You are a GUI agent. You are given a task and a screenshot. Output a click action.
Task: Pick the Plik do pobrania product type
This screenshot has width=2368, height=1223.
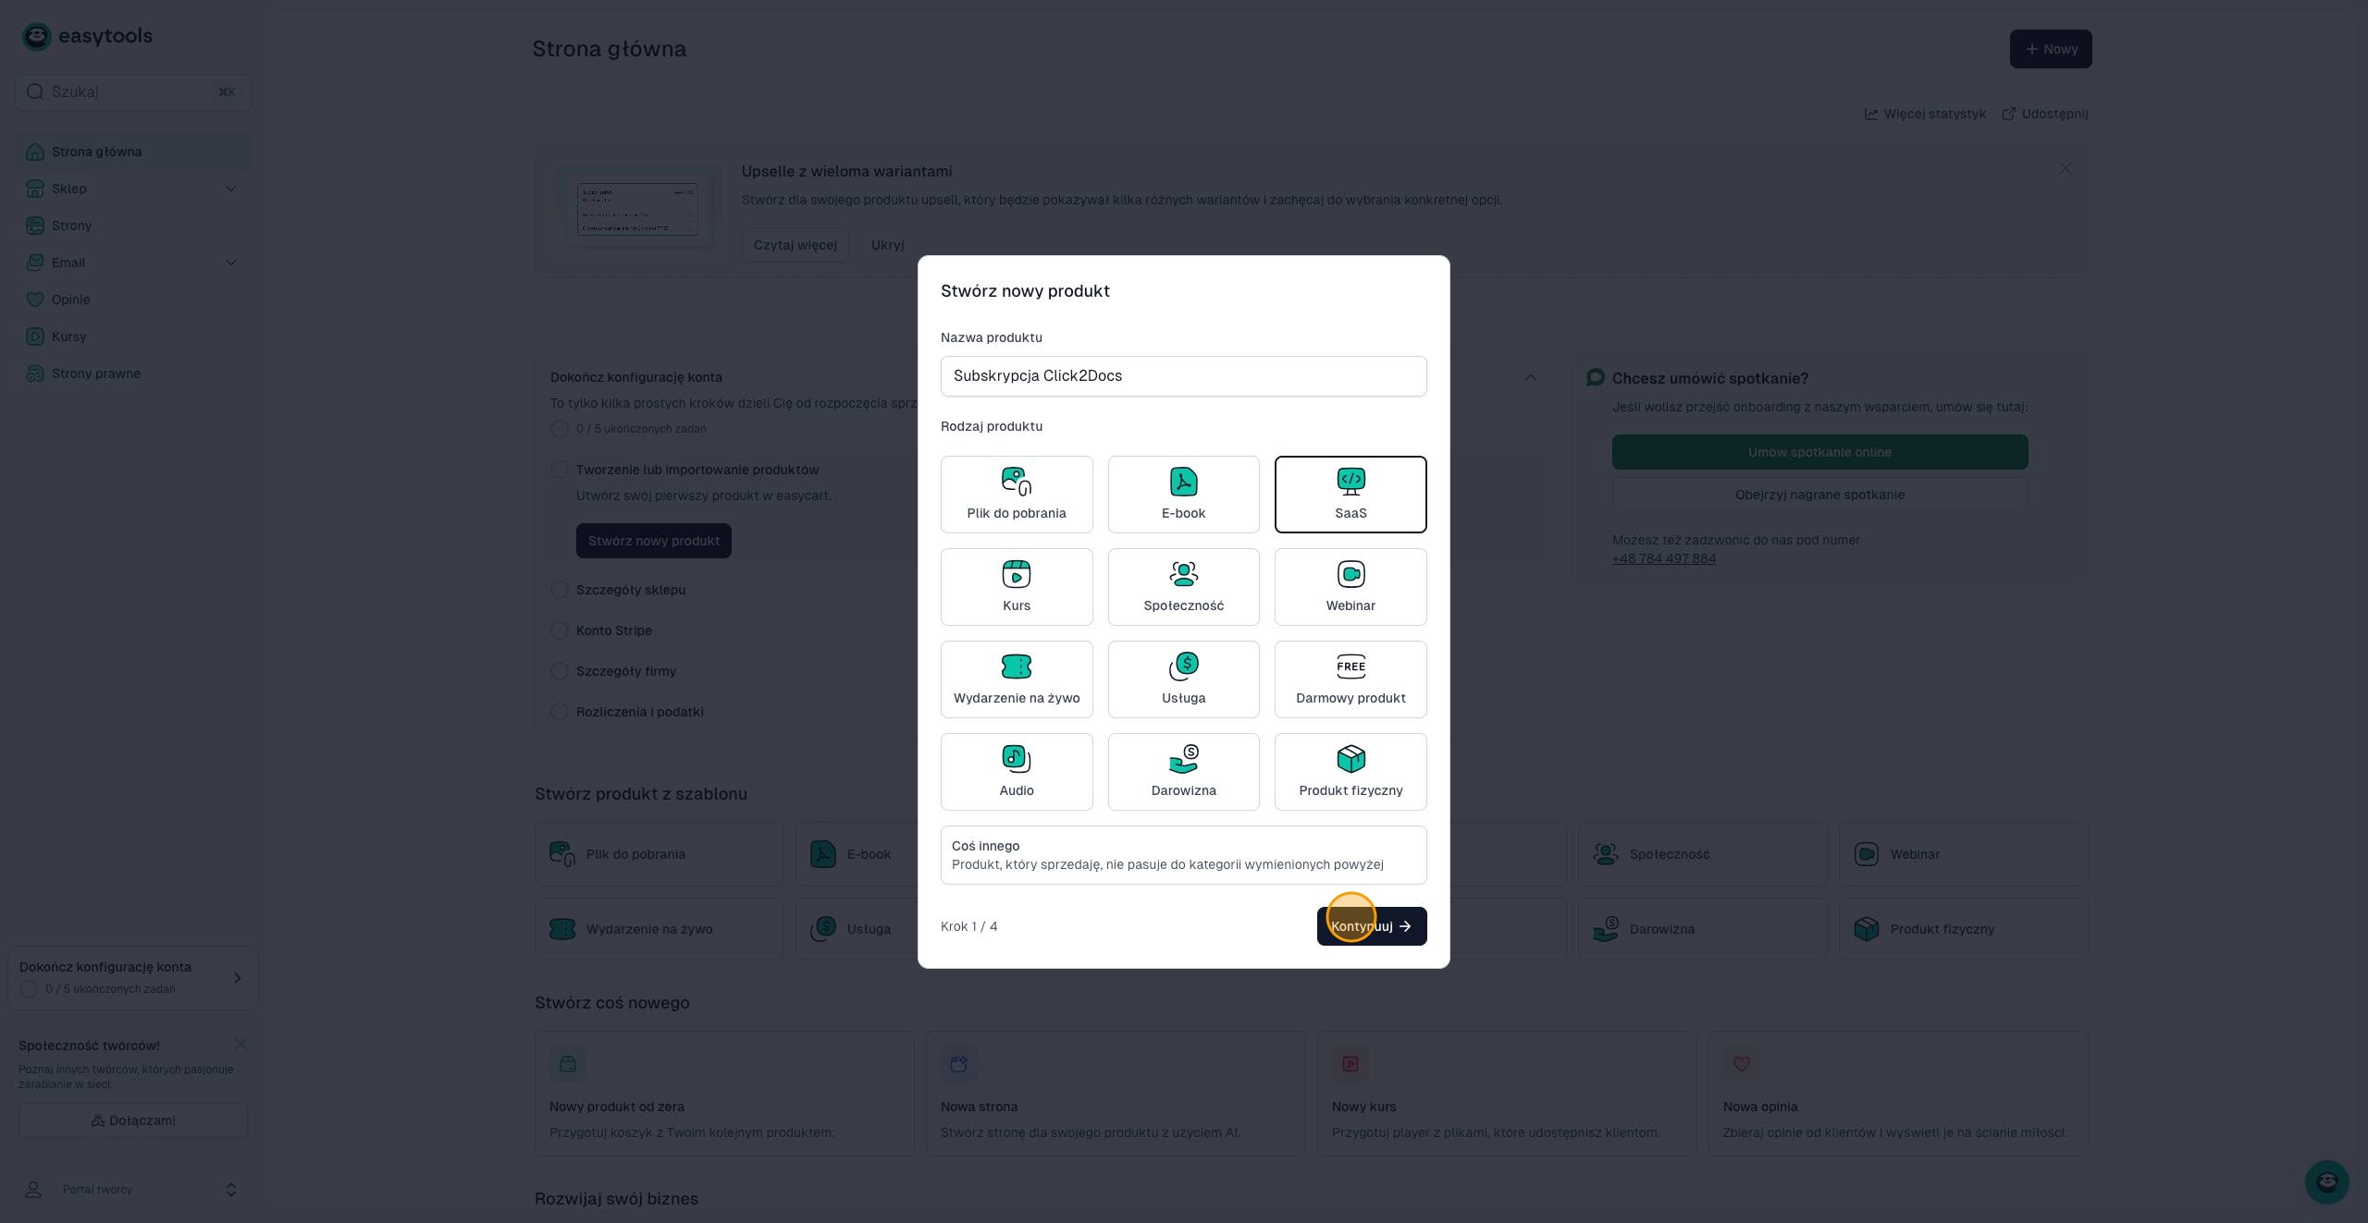1017,495
